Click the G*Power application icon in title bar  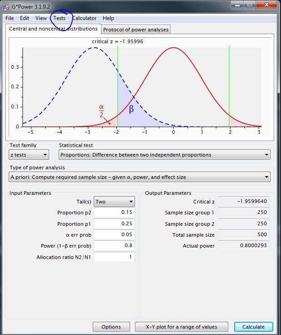(x=6, y=7)
